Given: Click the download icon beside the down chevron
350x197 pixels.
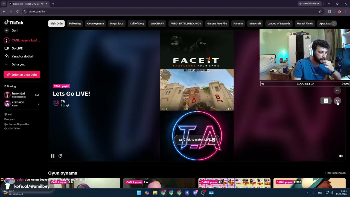Looking at the screenshot, I should [x=326, y=101].
